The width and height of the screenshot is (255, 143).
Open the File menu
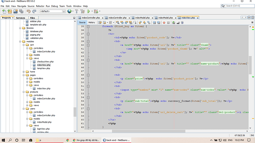point(3,6)
